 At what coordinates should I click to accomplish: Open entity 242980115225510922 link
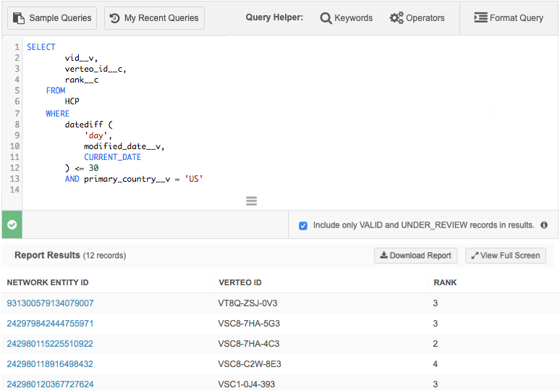(50, 344)
